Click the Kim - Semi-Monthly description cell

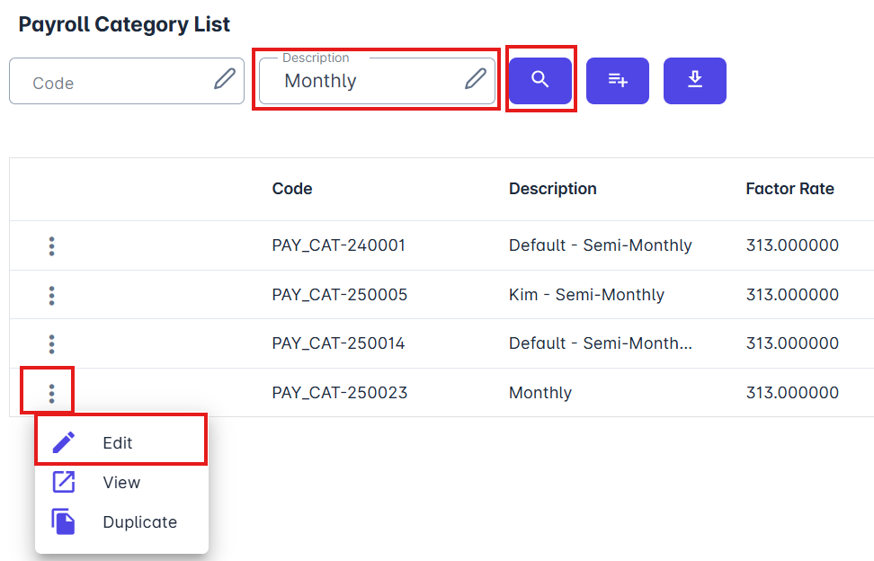tap(586, 295)
